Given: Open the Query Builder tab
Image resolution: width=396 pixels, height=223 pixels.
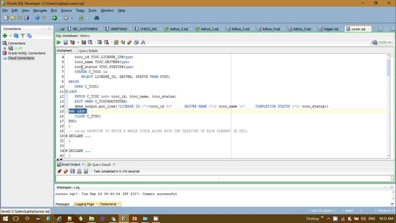Looking at the screenshot, I should (88, 51).
